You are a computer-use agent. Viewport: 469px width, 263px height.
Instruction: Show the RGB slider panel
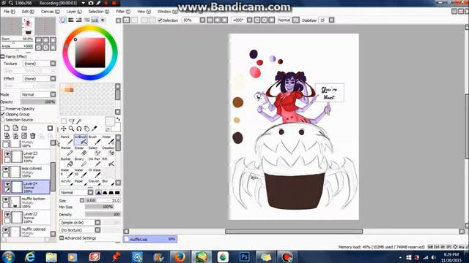tap(71, 20)
